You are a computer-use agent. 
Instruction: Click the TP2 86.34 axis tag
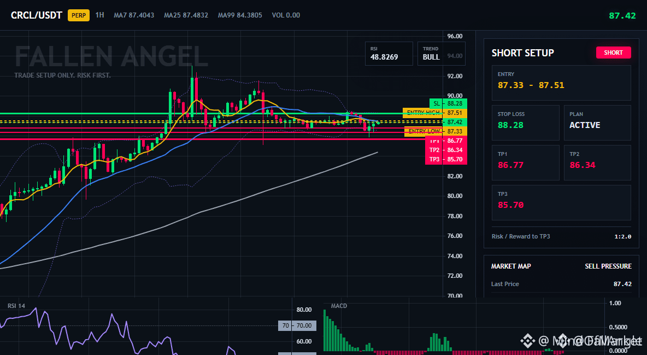pos(446,150)
